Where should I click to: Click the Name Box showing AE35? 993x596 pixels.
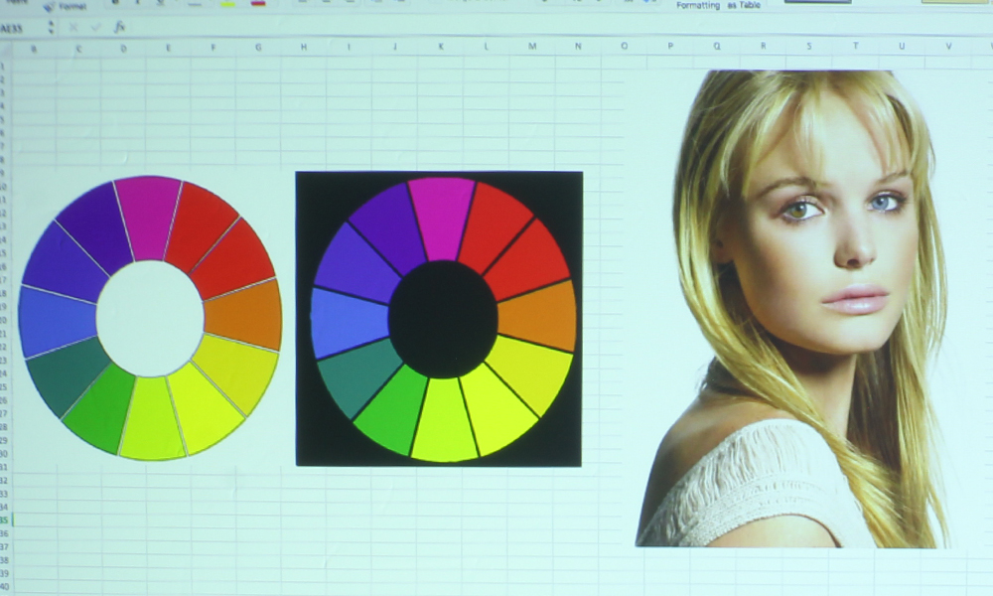tap(14, 28)
